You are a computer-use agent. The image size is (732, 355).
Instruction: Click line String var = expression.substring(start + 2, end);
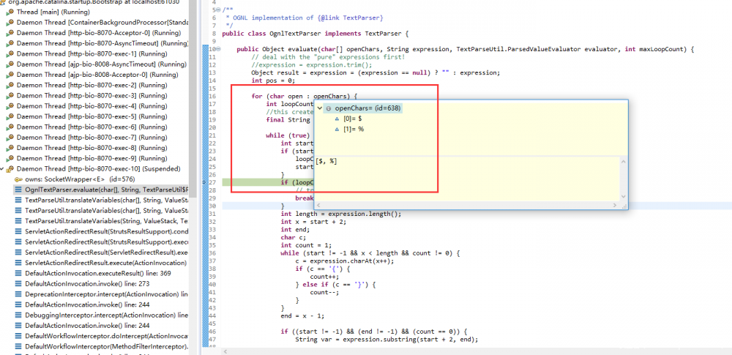[386, 340]
